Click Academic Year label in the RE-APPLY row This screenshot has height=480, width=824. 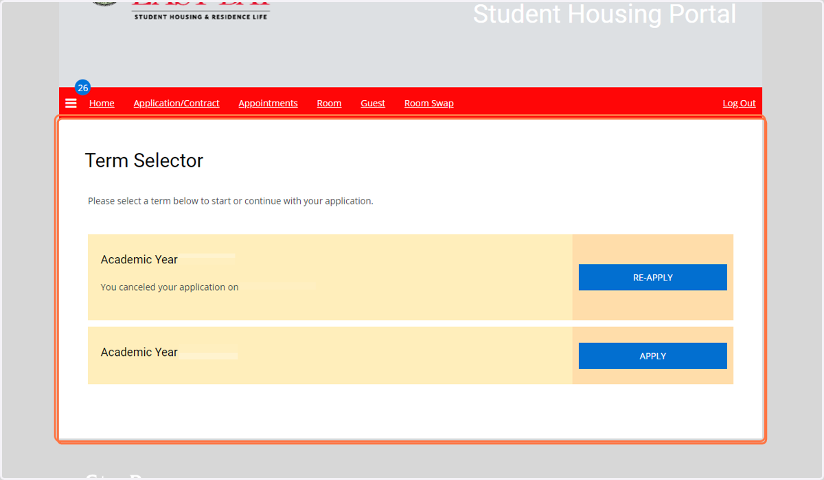point(139,260)
